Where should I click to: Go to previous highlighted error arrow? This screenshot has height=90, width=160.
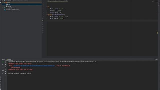155,1
